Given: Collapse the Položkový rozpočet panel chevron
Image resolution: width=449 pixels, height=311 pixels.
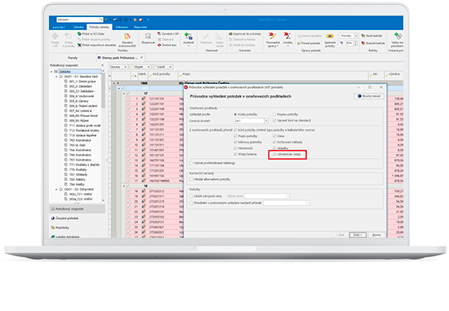Looking at the screenshot, I should [103, 65].
